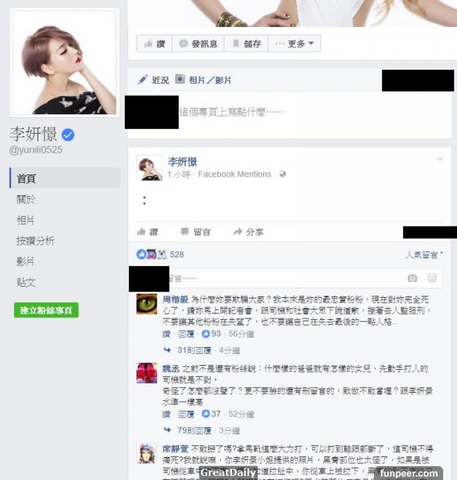Open 發訊息 message button

click(x=198, y=44)
